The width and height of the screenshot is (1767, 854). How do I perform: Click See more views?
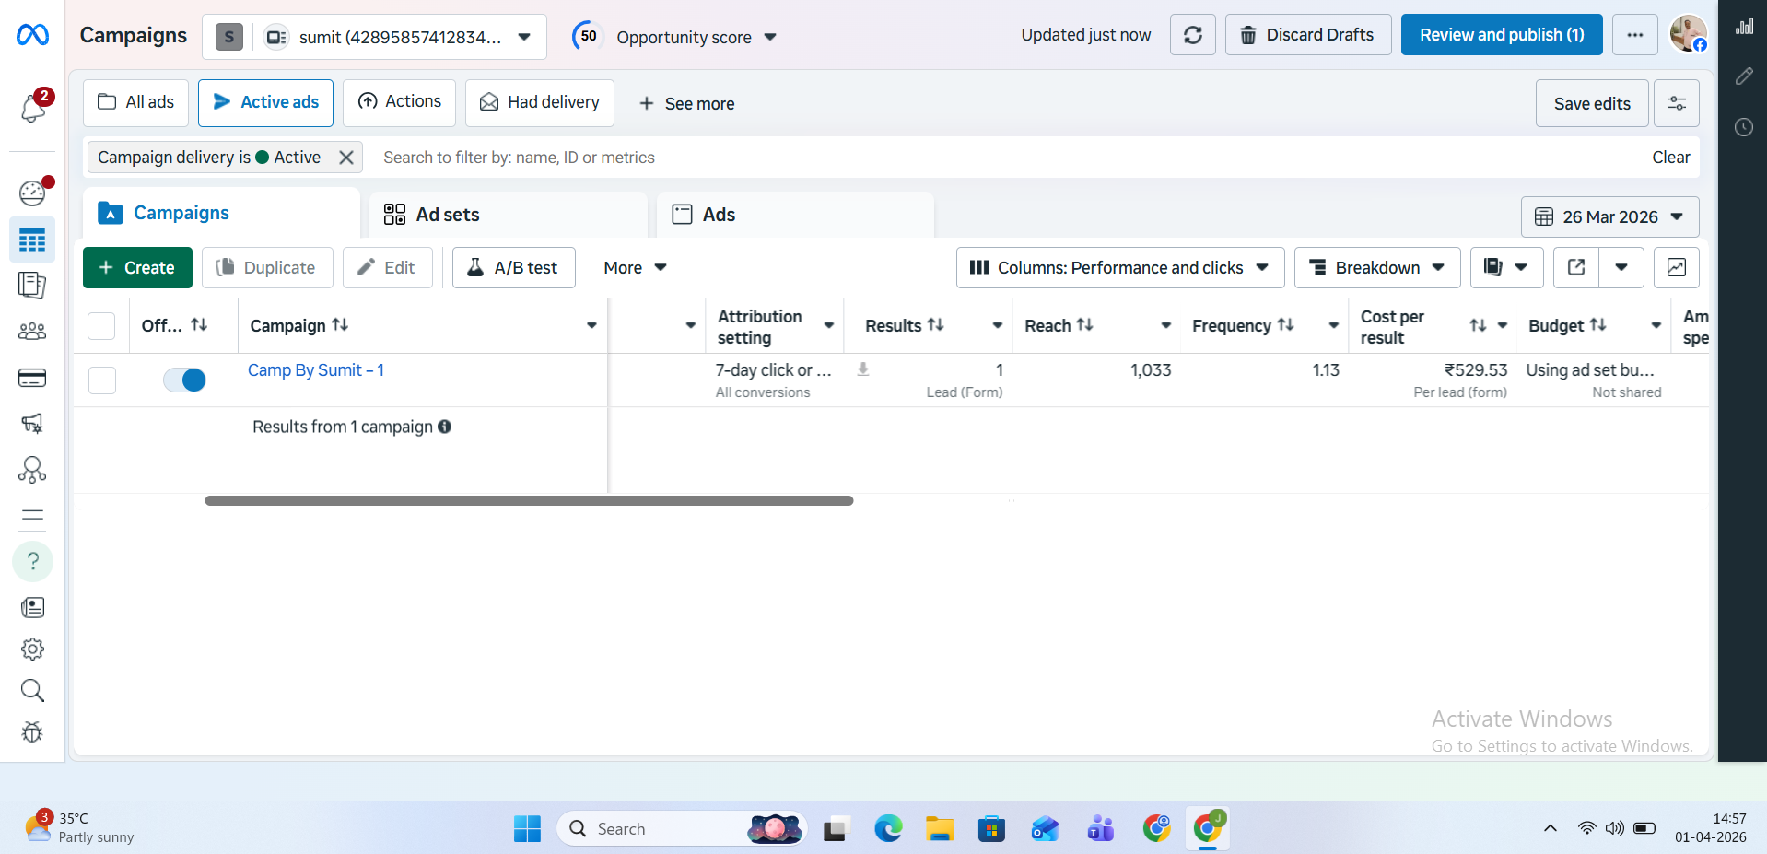686,103
